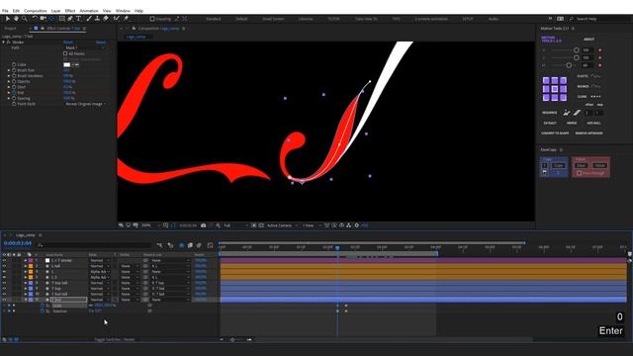Select the Type tool

(79, 19)
